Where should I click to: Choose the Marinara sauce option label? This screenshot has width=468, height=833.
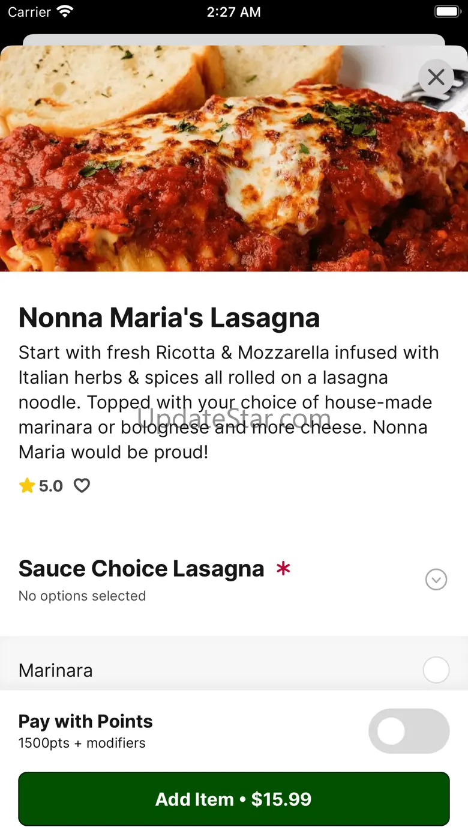(56, 670)
